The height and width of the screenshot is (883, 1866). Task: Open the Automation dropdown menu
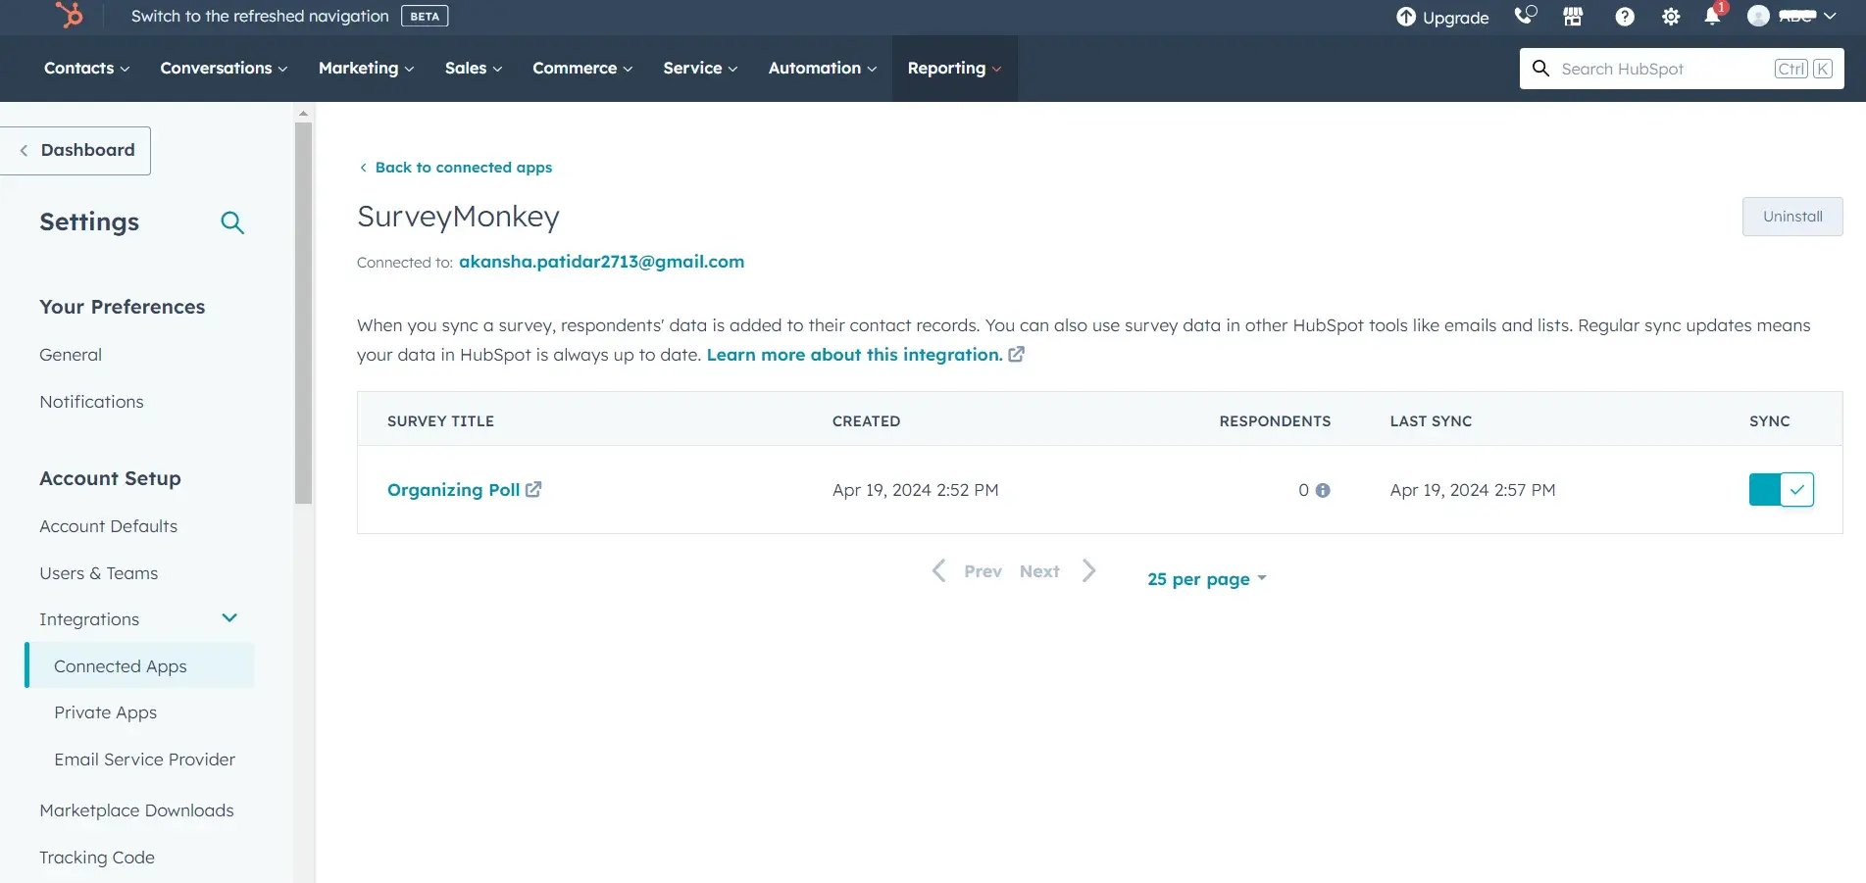coord(823,68)
